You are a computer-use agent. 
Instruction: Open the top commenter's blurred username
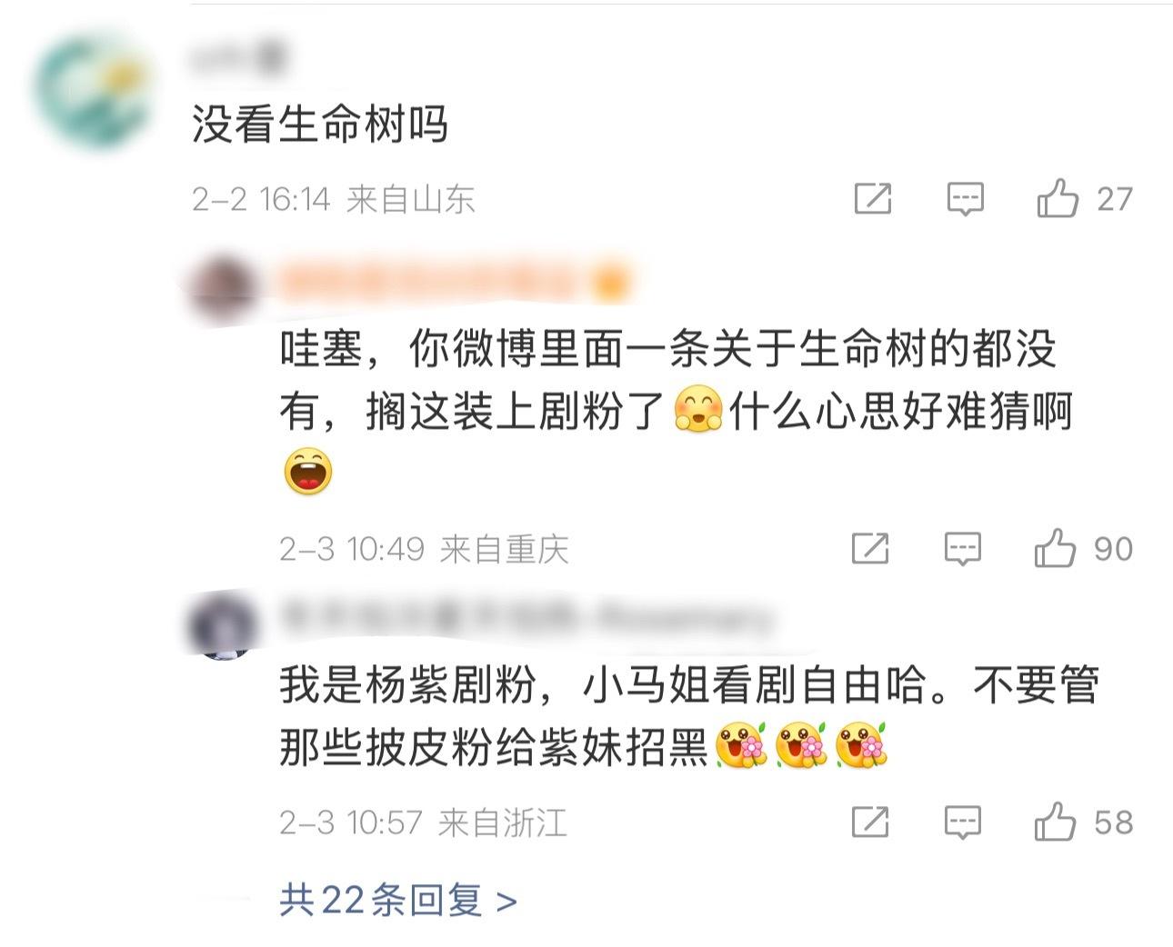(238, 60)
